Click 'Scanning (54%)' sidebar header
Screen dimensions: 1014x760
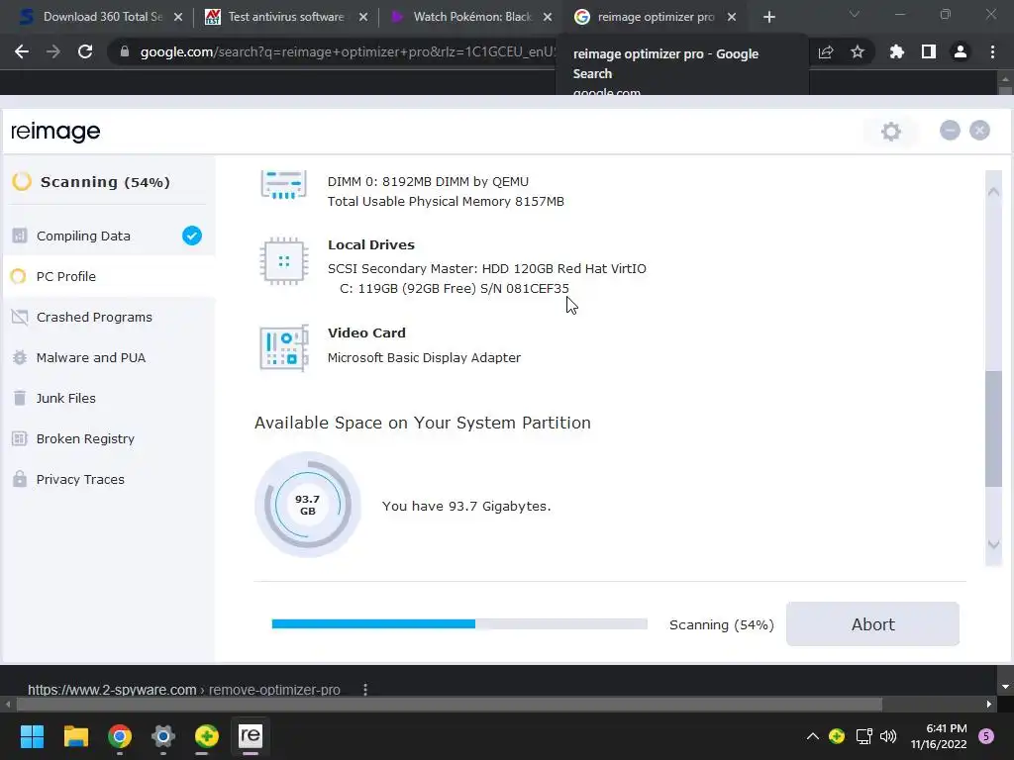click(x=105, y=182)
